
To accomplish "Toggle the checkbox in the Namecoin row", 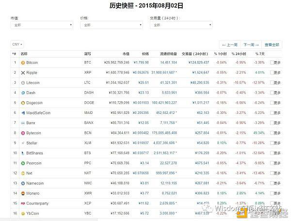I will tap(272, 183).
